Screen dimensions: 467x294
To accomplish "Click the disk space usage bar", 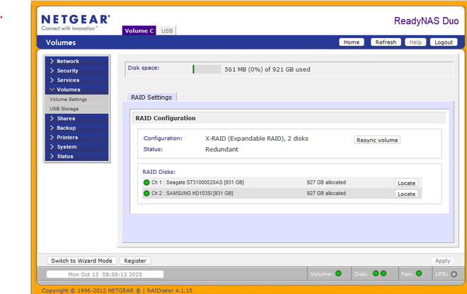I will [x=207, y=69].
